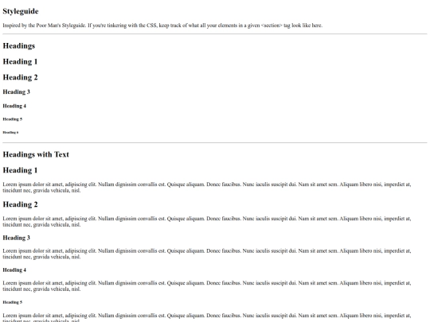Click Heading 5 in the plain Headings section
Screen dimensions: 430x322
pos(12,119)
